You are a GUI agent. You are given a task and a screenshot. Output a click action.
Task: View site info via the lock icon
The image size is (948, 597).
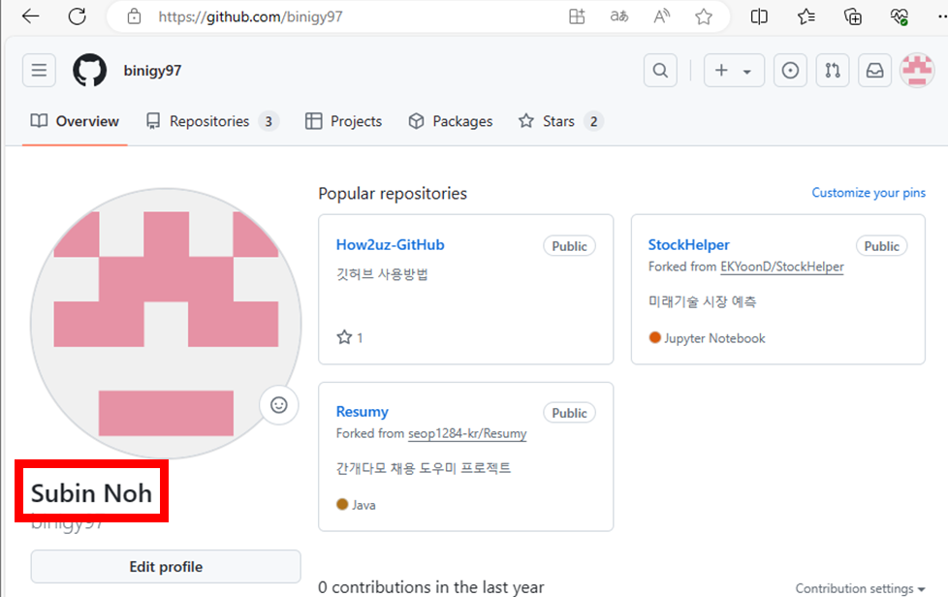click(x=134, y=16)
